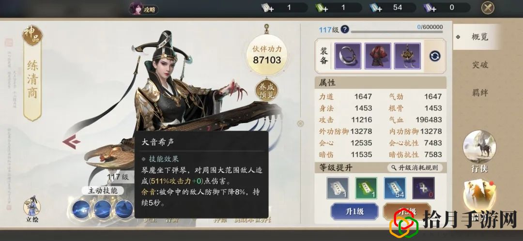Image resolution: width=523 pixels, height=241 pixels.
Task: Select the pendant accessory equipment slot
Action: pos(407,56)
